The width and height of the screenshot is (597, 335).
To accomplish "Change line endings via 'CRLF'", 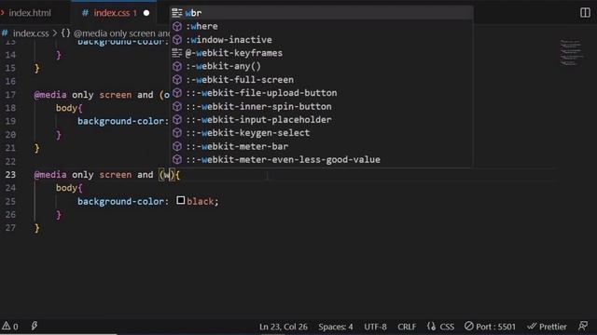I will click(x=407, y=327).
